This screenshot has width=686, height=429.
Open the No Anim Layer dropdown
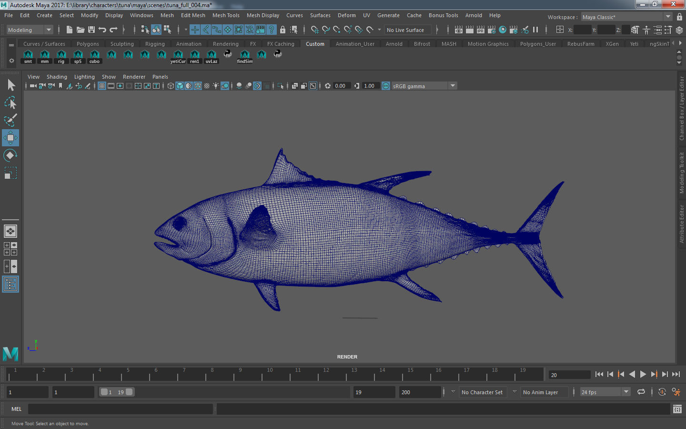click(544, 392)
